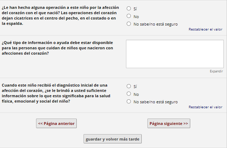Advance with 'Página siguiente >>'

tap(169, 124)
